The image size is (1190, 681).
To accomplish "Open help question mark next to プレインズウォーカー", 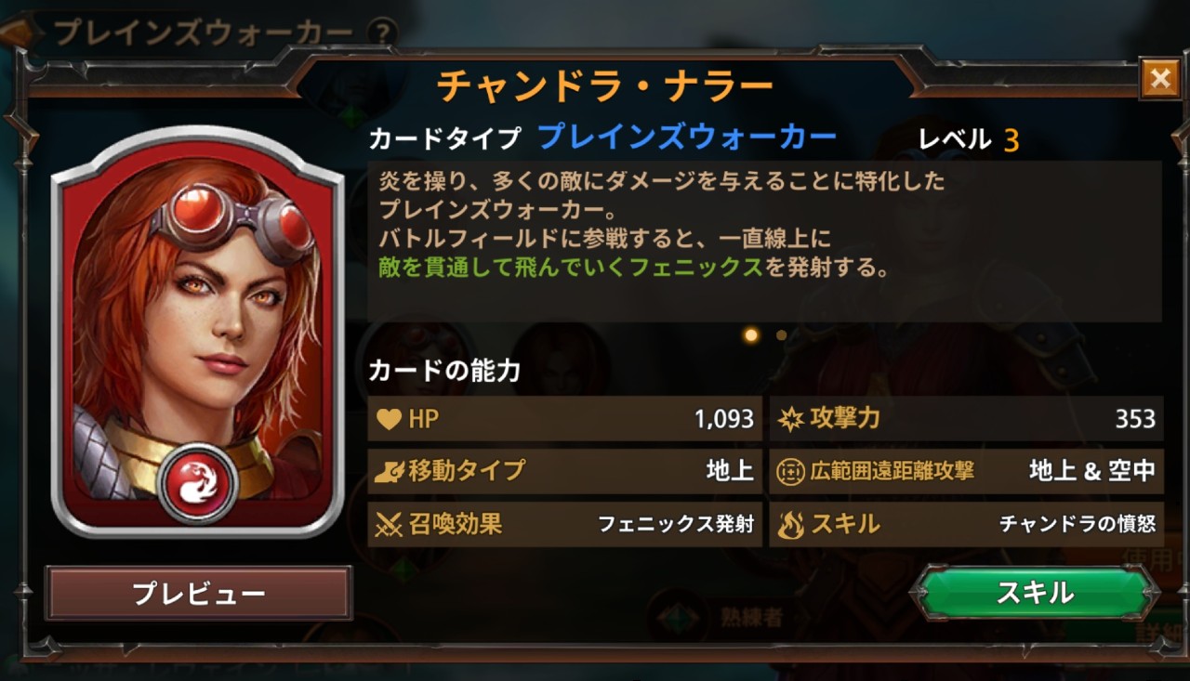I will (382, 33).
